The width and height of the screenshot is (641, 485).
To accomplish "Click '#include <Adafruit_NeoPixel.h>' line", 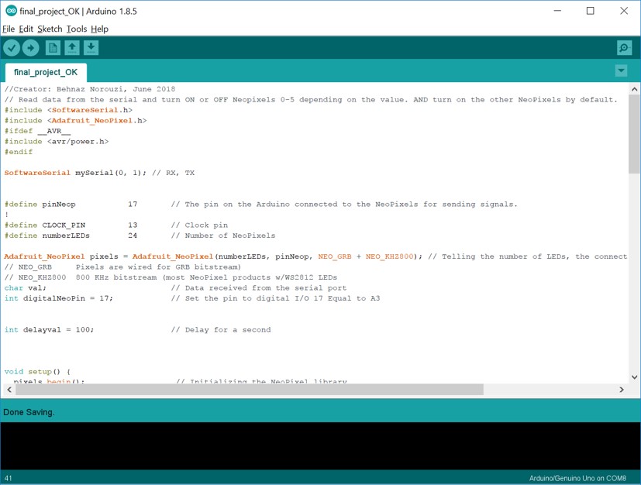I will coord(75,121).
